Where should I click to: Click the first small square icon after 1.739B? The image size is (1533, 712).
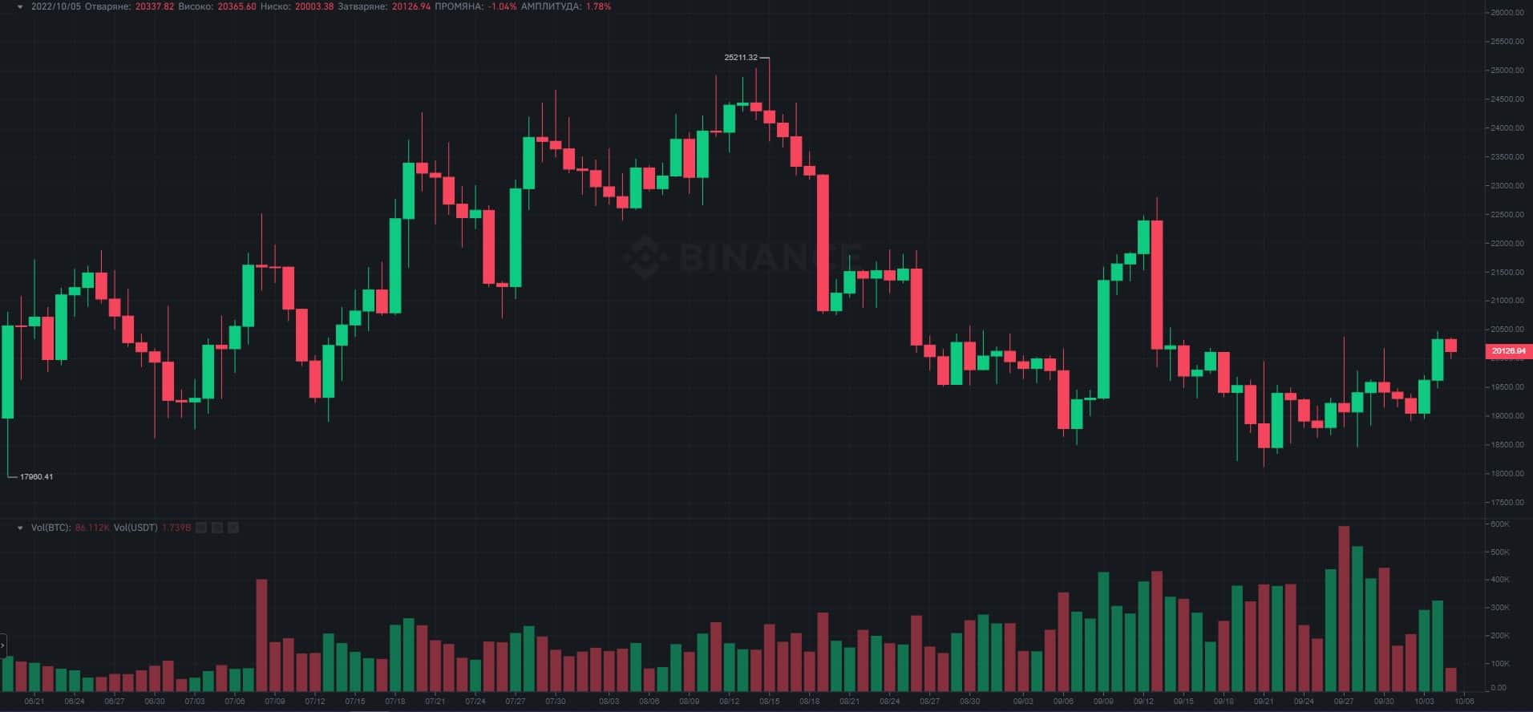[200, 528]
